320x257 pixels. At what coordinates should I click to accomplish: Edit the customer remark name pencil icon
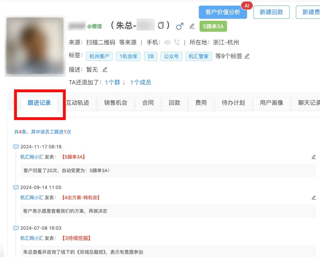click(192, 26)
